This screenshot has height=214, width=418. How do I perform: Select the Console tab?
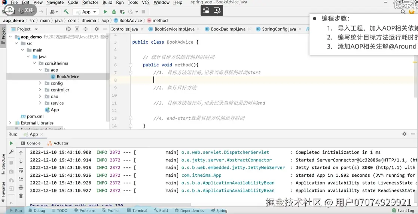click(x=30, y=143)
